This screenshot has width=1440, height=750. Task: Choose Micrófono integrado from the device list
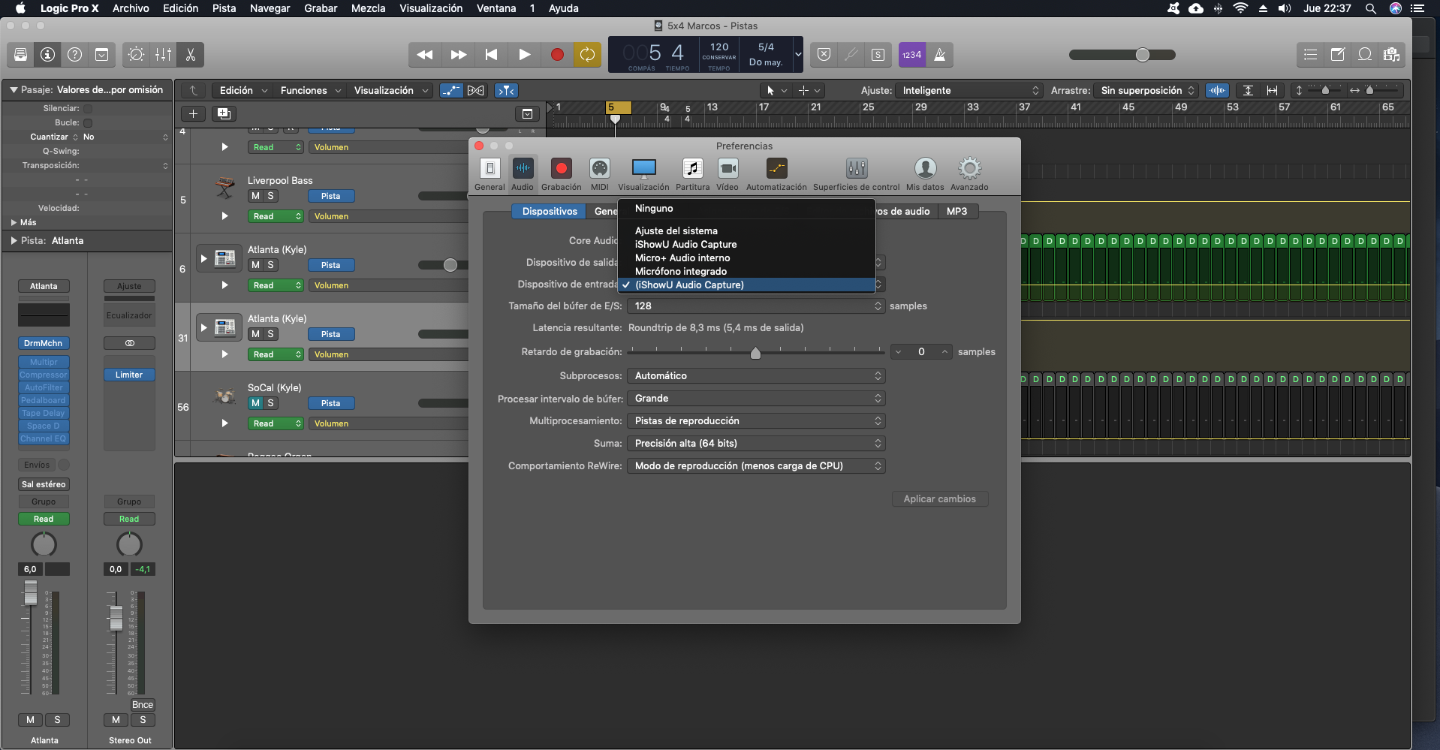click(x=680, y=271)
